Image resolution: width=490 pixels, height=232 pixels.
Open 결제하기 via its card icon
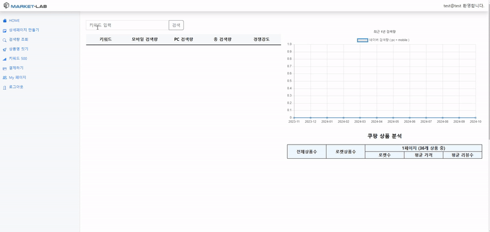tap(4, 68)
